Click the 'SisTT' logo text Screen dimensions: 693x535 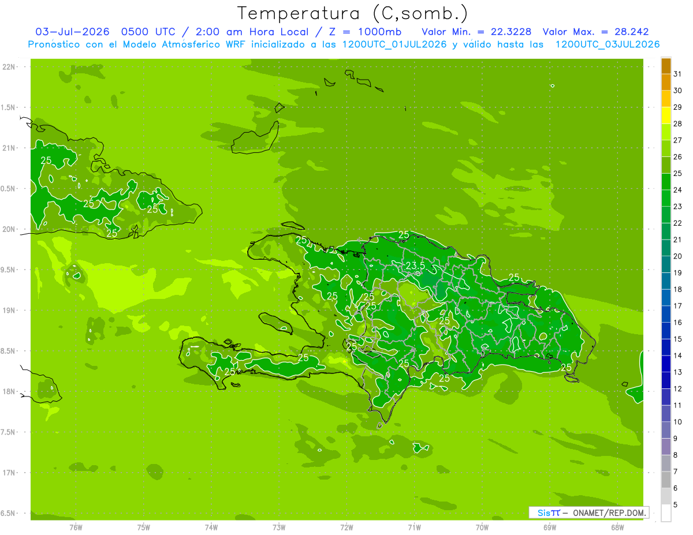click(549, 512)
